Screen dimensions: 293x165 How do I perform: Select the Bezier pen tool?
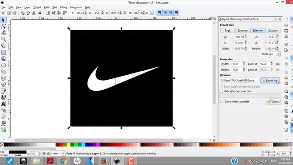click(x=3, y=91)
